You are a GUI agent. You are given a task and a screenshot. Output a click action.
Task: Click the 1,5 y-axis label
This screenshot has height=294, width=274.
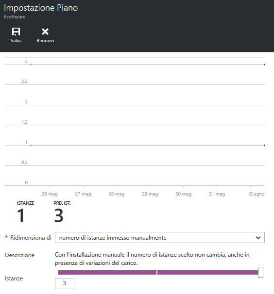coord(24,122)
